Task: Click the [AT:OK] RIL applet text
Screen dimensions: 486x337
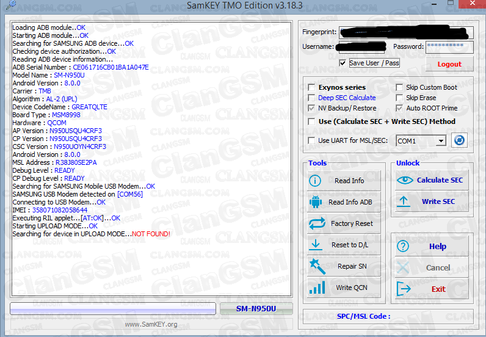Action: (92, 219)
